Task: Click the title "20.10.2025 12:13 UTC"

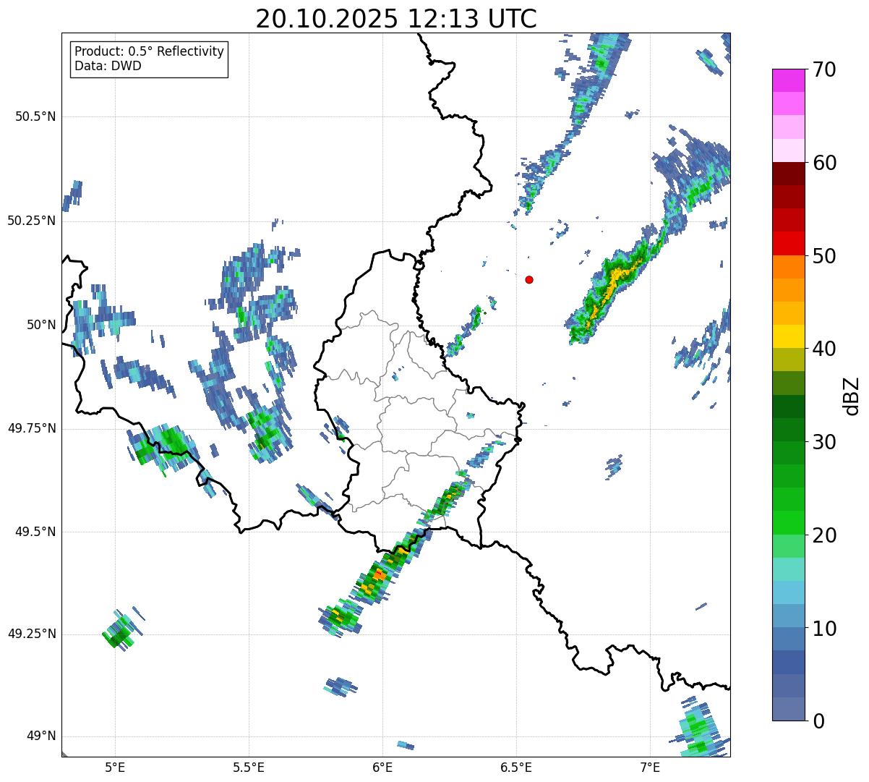Action: tap(396, 18)
